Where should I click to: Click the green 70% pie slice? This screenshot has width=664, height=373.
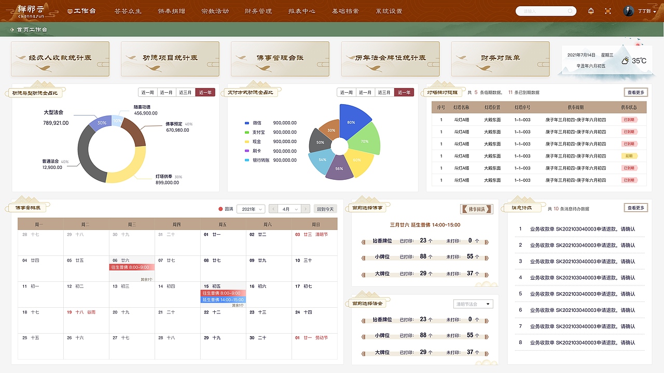point(366,140)
